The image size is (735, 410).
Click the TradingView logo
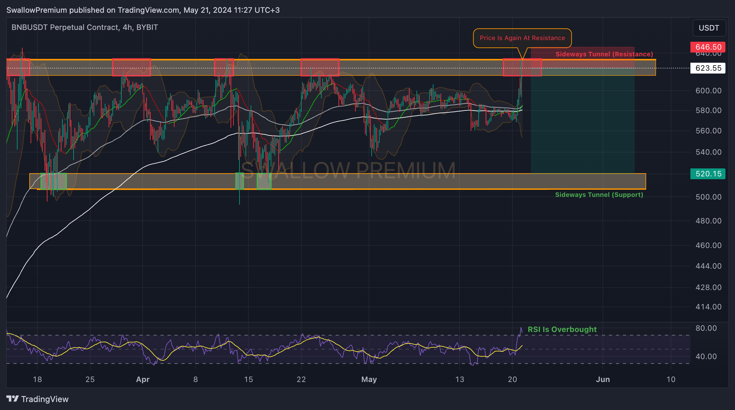[x=37, y=399]
